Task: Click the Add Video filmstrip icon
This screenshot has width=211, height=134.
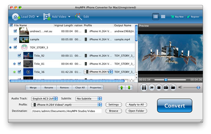Action: tap(47, 17)
